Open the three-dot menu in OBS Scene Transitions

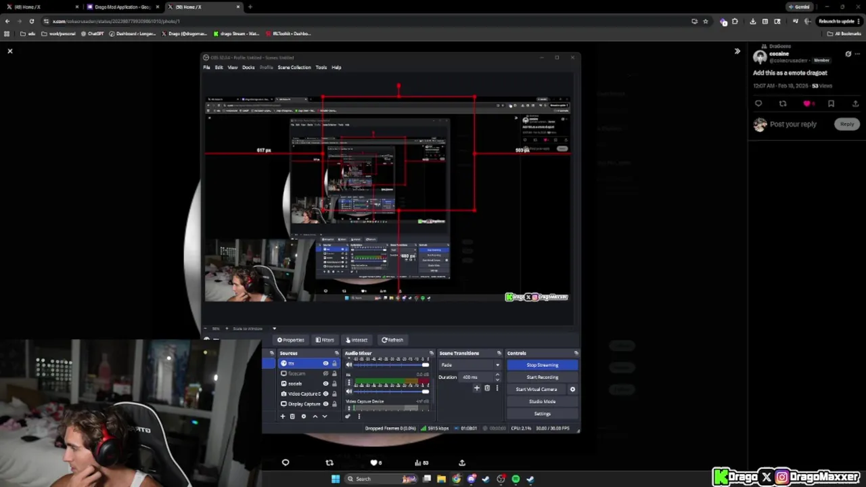[497, 388]
